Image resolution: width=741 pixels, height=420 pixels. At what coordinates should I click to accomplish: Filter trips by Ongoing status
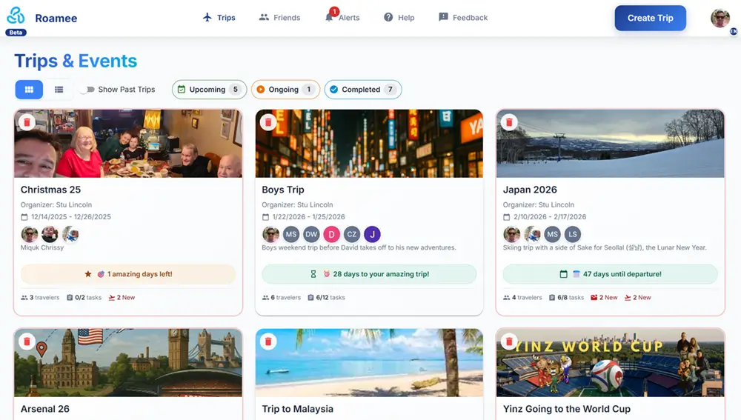pyautogui.click(x=285, y=90)
